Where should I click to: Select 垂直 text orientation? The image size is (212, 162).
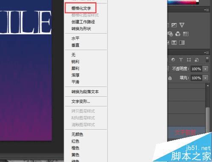(75, 45)
